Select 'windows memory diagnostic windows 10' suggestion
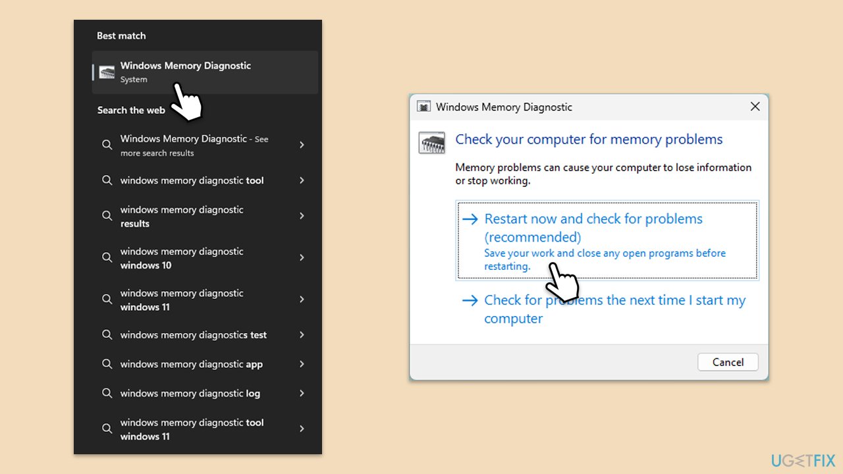The image size is (843, 474). click(205, 258)
